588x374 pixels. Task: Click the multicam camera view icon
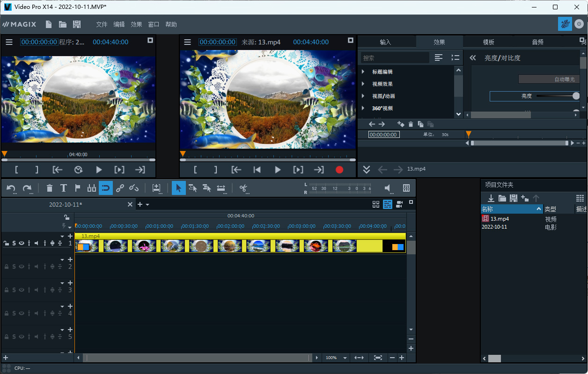399,204
